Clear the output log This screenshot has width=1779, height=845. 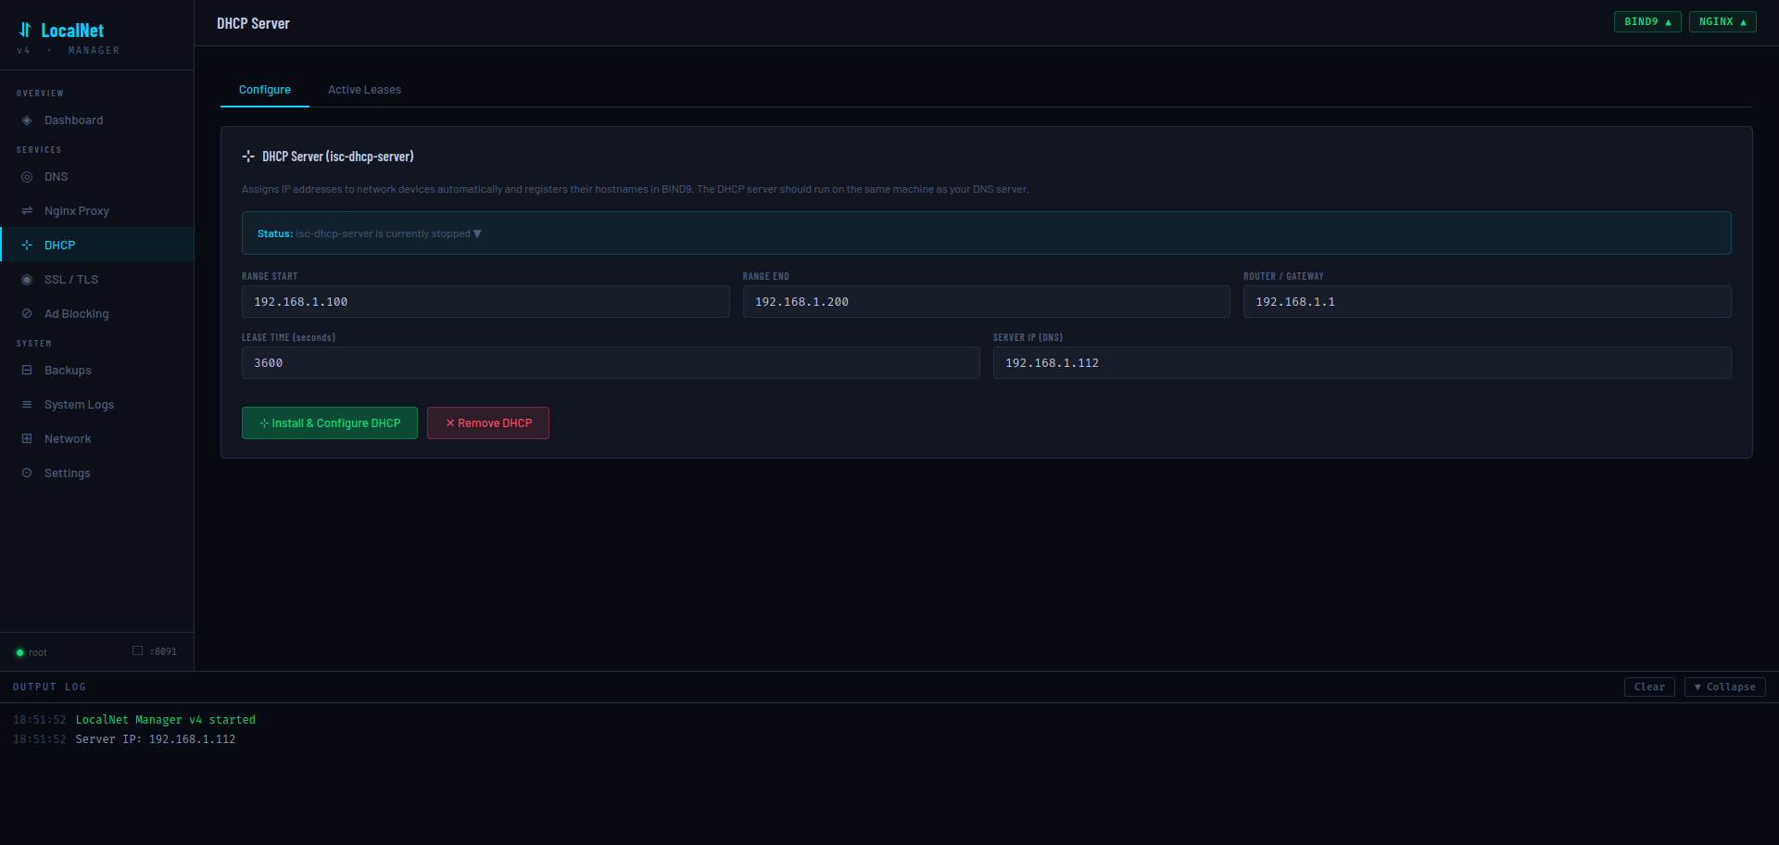(1649, 687)
